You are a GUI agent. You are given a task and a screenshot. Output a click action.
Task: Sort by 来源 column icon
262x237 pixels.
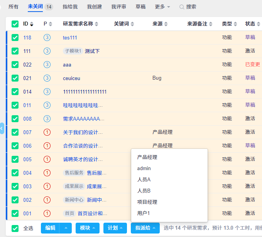(x=166, y=24)
